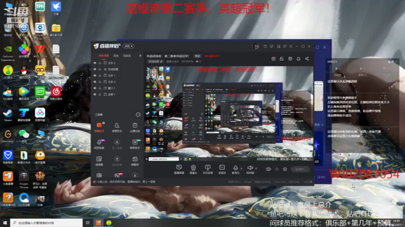Open WeGame desktop icon

(8, 136)
